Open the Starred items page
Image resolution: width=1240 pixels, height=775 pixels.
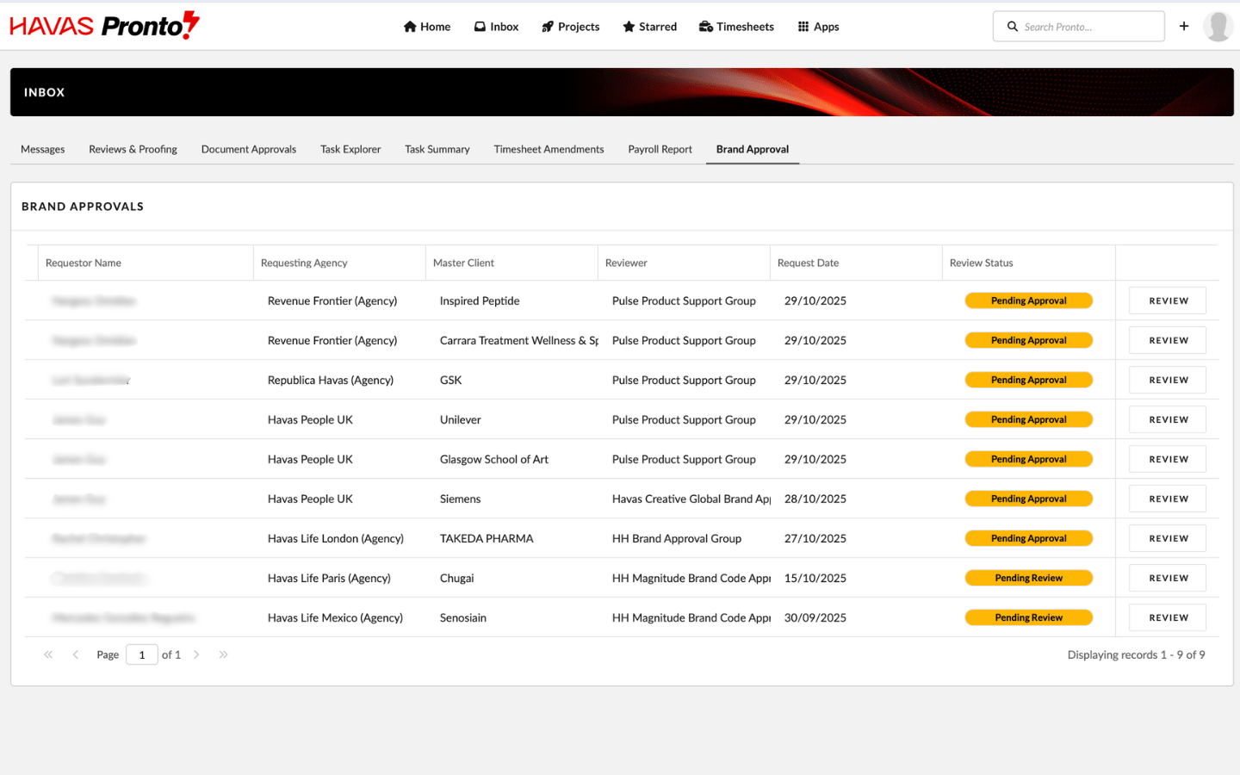pyautogui.click(x=649, y=27)
